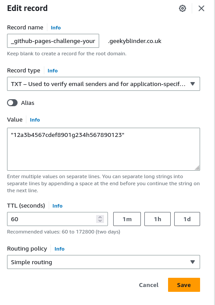Viewport: 215px width, 305px height.
Task: Increase TTL with the up stepper arrow
Action: click(100, 217)
